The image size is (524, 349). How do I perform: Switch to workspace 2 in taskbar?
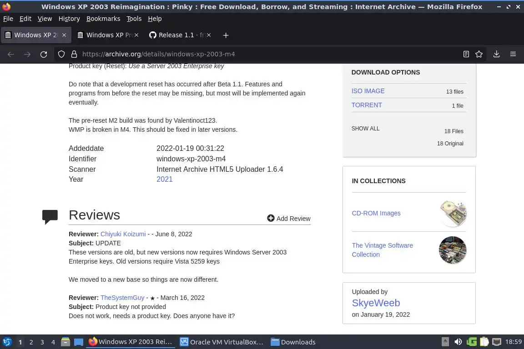click(31, 342)
